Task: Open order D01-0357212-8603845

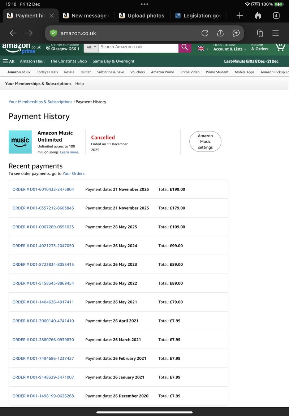Action: 43,208
